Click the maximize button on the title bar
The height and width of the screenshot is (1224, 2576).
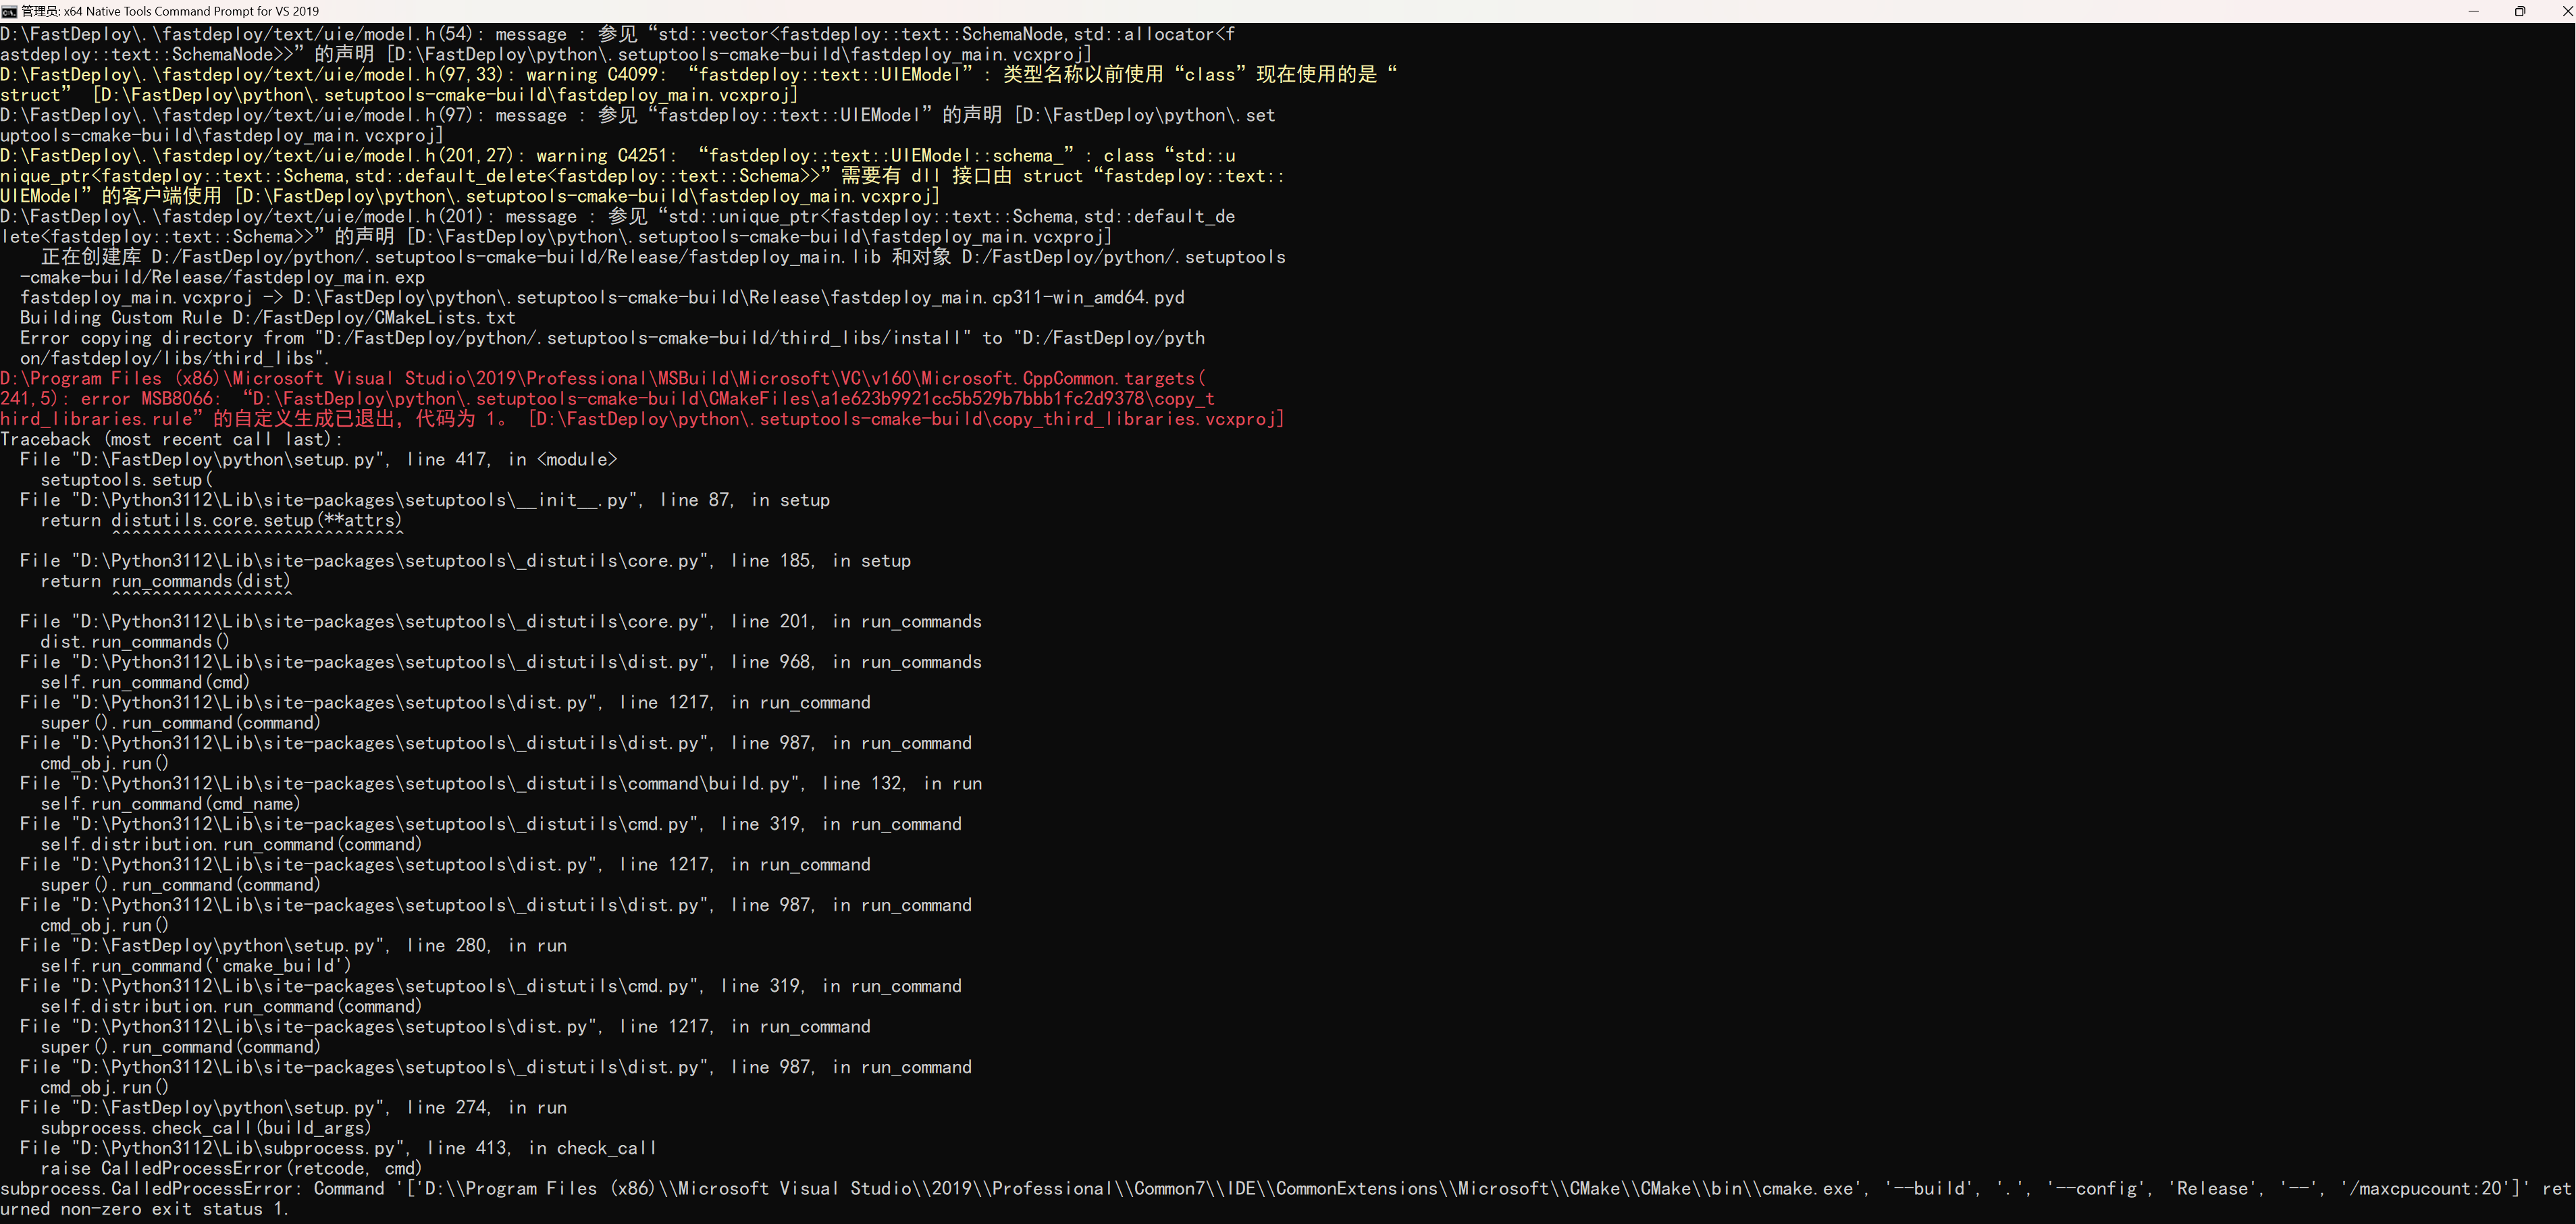(x=2521, y=11)
